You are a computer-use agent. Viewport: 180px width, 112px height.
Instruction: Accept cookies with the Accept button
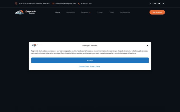[x=90, y=60]
